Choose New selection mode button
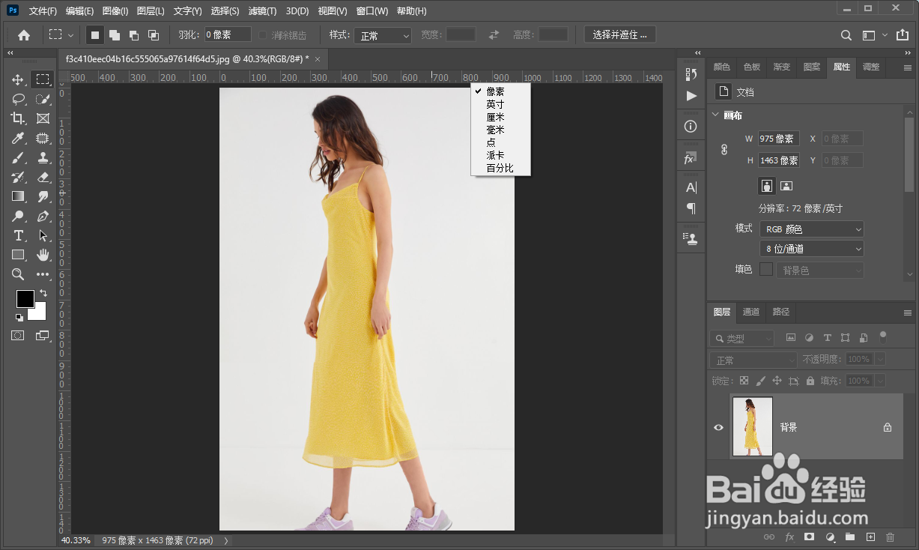The image size is (919, 550). pyautogui.click(x=95, y=34)
